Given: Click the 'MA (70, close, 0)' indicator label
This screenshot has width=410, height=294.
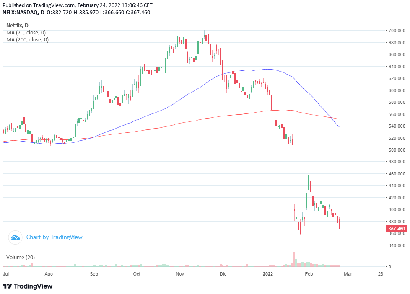Looking at the screenshot, I should 26,33.
